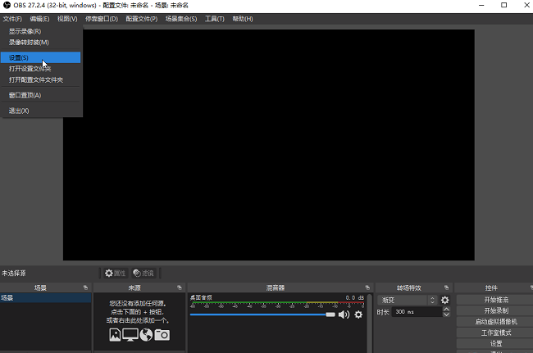The height and width of the screenshot is (353, 533).
Task: Click Start Streaming (开始推流) button
Action: tap(494, 301)
